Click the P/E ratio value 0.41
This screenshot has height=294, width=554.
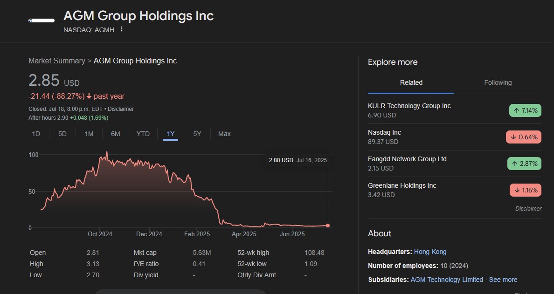pyautogui.click(x=199, y=264)
